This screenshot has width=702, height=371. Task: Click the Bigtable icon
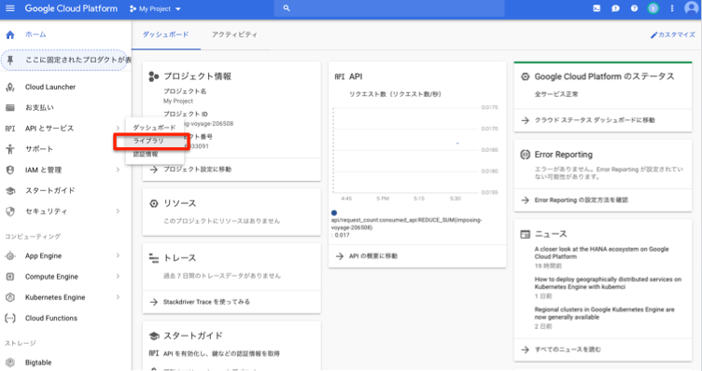coord(10,363)
